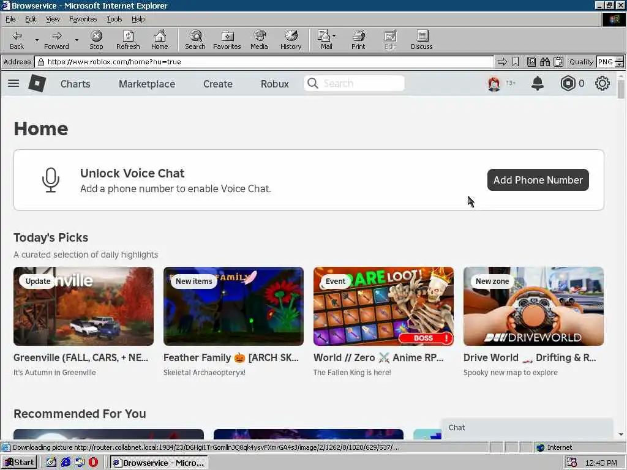Image resolution: width=627 pixels, height=470 pixels.
Task: Open the View menu
Action: (x=53, y=19)
